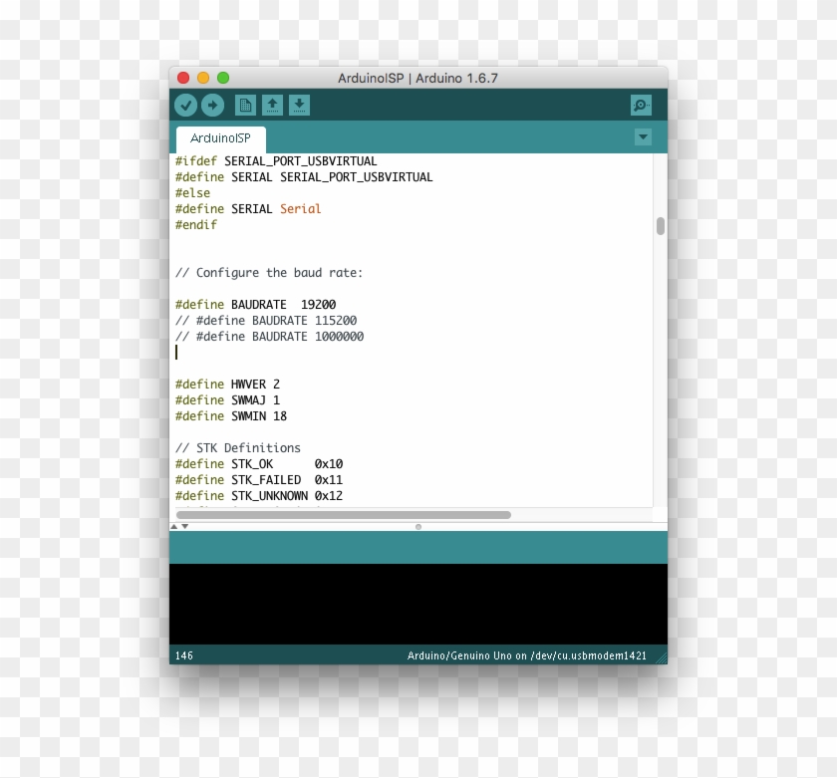The height and width of the screenshot is (778, 837).
Task: Zoom the window with the green button
Action: coord(221,77)
